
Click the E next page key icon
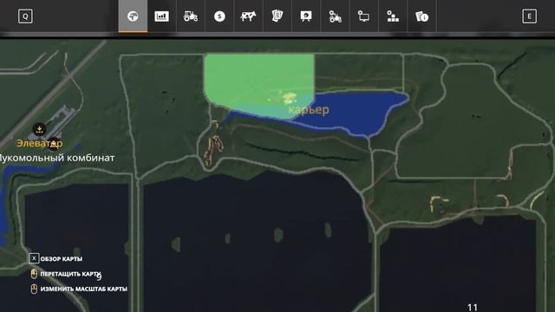tap(529, 16)
